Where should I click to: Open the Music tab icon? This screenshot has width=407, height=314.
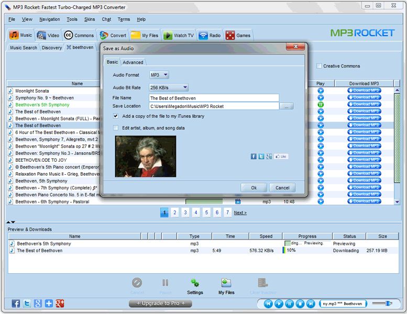pyautogui.click(x=14, y=35)
